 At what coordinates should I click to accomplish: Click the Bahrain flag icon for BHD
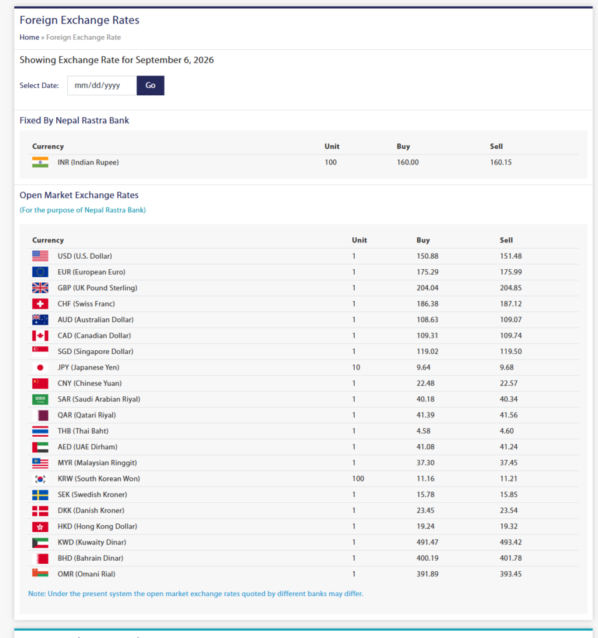[x=41, y=558]
